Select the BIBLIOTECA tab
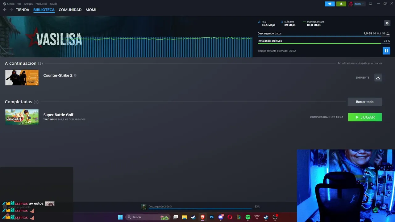The height and width of the screenshot is (222, 395). tap(44, 10)
